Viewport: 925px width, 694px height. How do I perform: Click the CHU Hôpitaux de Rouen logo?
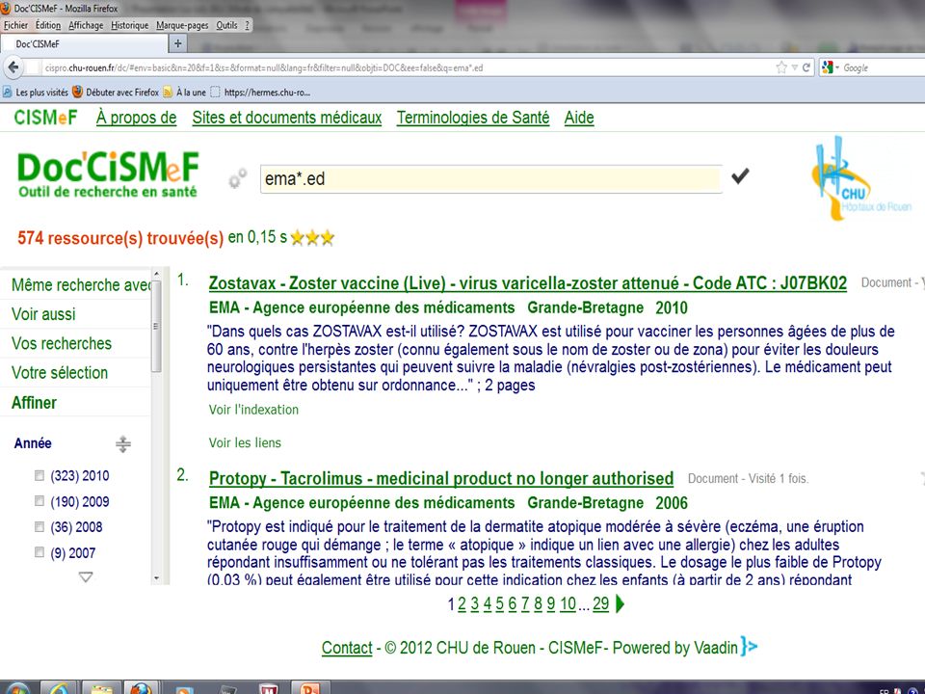pos(860,178)
